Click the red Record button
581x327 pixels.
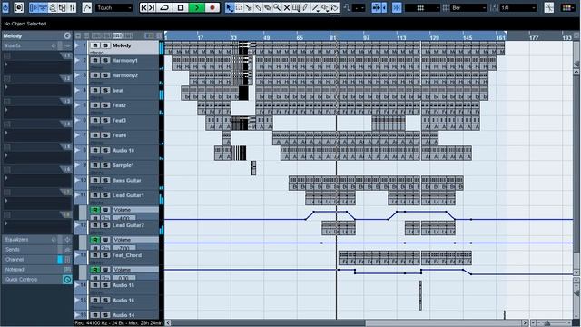click(212, 7)
